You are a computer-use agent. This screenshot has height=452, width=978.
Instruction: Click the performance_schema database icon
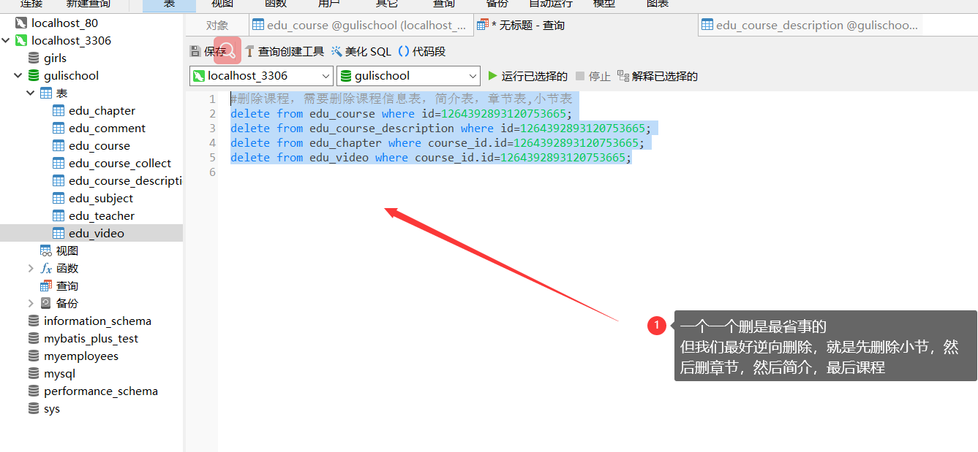tap(34, 391)
